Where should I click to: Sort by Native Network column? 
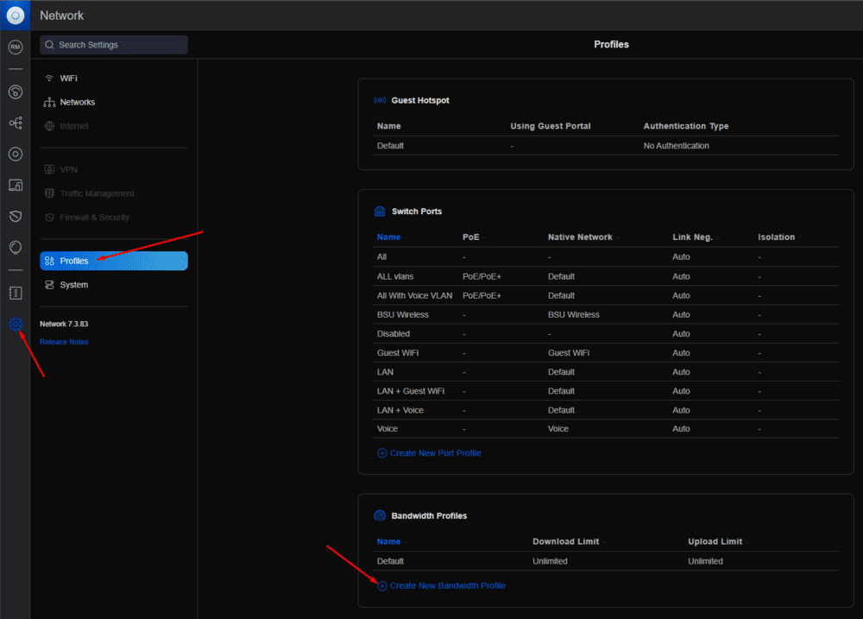[x=580, y=237]
